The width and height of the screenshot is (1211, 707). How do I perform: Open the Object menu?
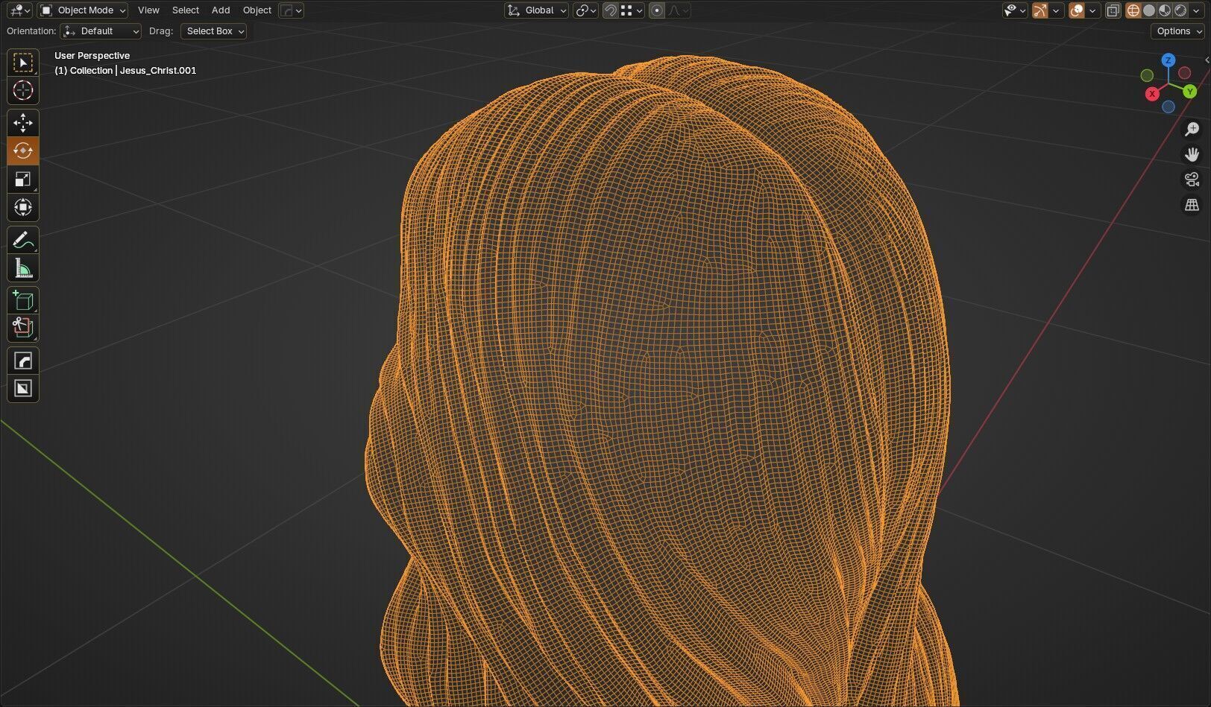point(257,10)
